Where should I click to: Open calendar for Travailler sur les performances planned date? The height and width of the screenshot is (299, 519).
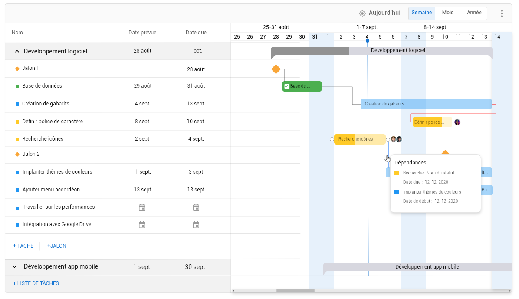click(x=142, y=207)
